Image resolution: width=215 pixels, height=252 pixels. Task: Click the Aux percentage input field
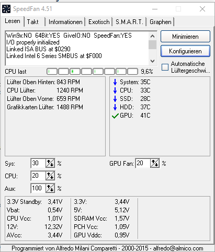pyautogui.click(x=38, y=188)
